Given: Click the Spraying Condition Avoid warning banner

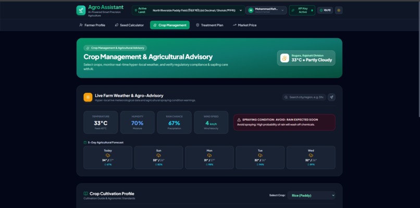Looking at the screenshot, I should [x=285, y=123].
